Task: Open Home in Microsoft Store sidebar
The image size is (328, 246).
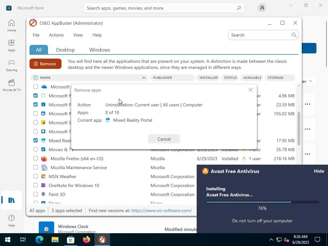Action: (12, 26)
